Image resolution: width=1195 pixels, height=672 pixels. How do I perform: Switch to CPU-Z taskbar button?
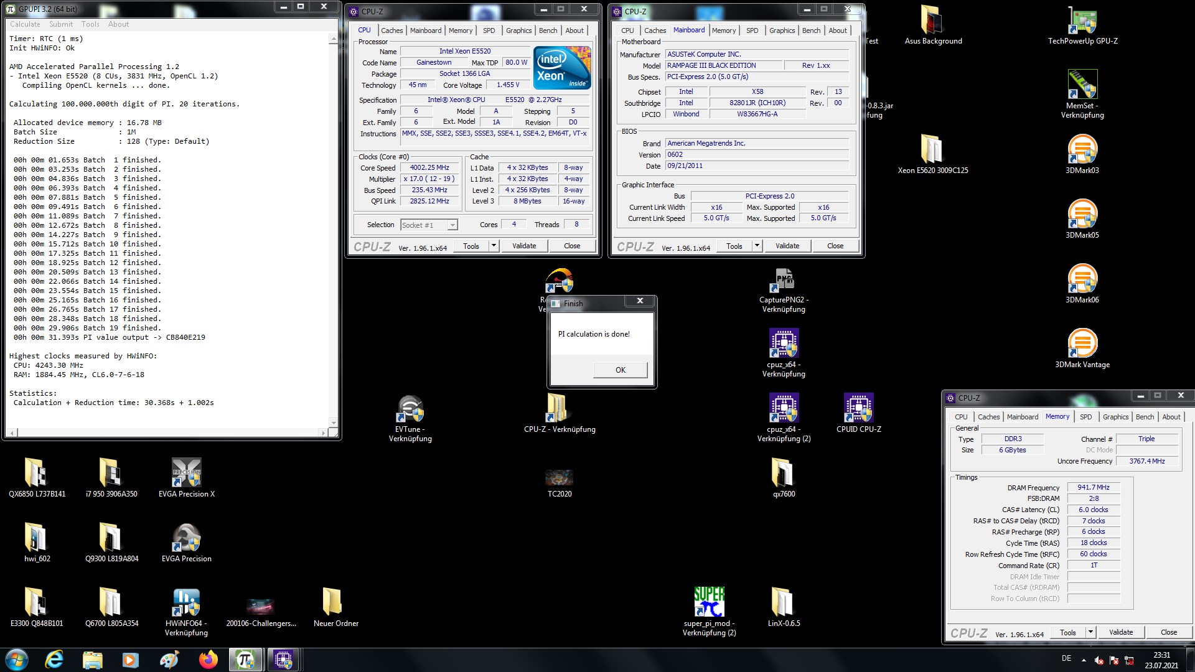click(283, 660)
